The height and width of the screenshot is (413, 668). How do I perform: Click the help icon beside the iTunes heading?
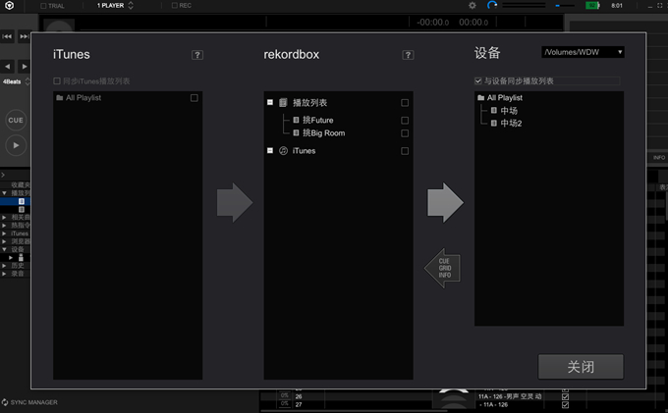[197, 55]
